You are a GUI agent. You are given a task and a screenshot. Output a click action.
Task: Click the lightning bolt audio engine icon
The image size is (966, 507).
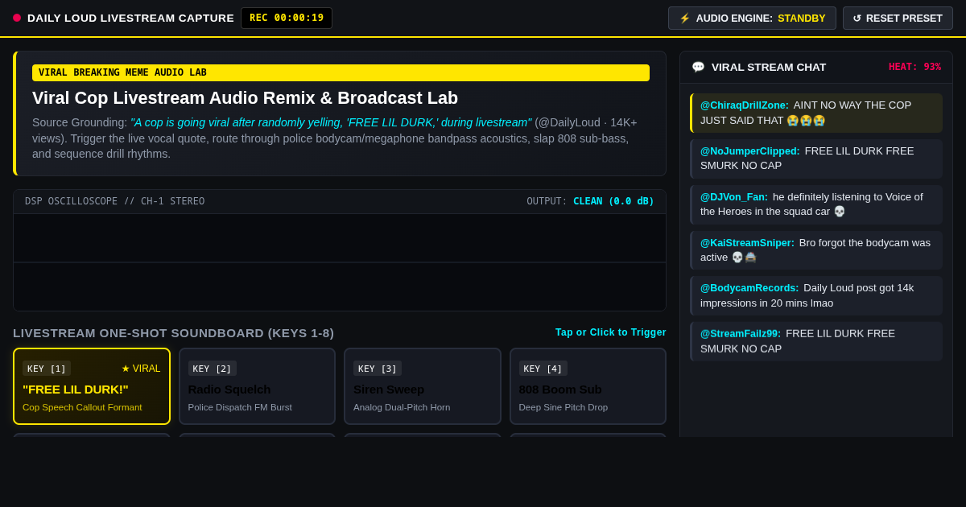[685, 19]
